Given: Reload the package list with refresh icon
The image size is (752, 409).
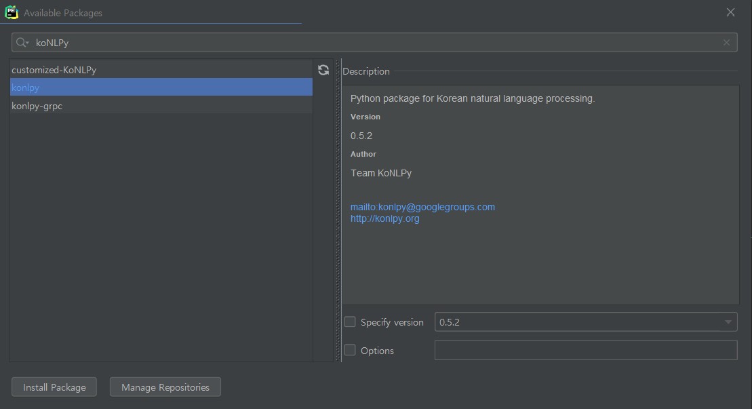Looking at the screenshot, I should point(323,70).
